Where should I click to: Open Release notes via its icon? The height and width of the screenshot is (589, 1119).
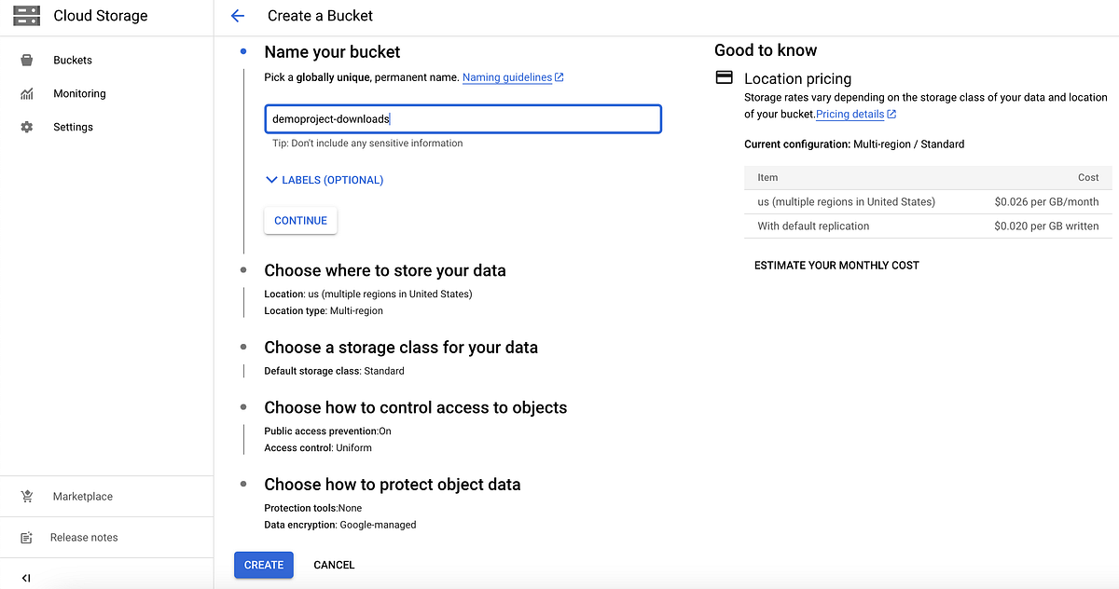click(x=28, y=537)
